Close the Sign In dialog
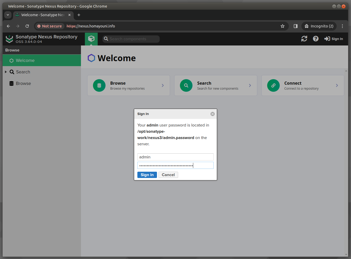The width and height of the screenshot is (351, 259). click(x=213, y=114)
